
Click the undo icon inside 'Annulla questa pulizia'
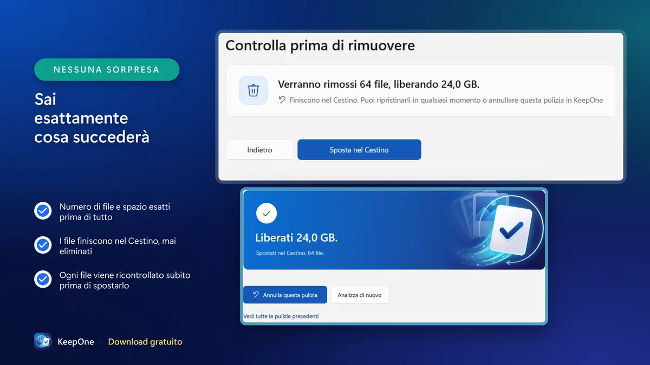256,295
